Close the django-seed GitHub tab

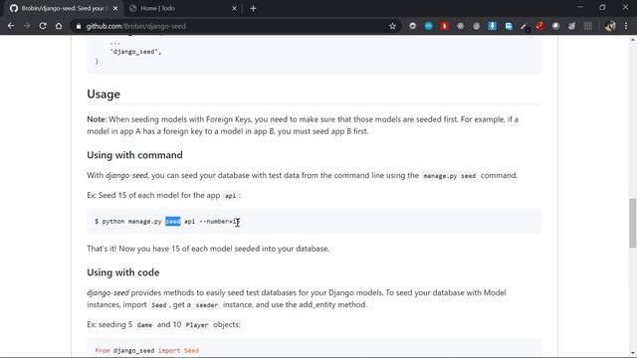115,8
